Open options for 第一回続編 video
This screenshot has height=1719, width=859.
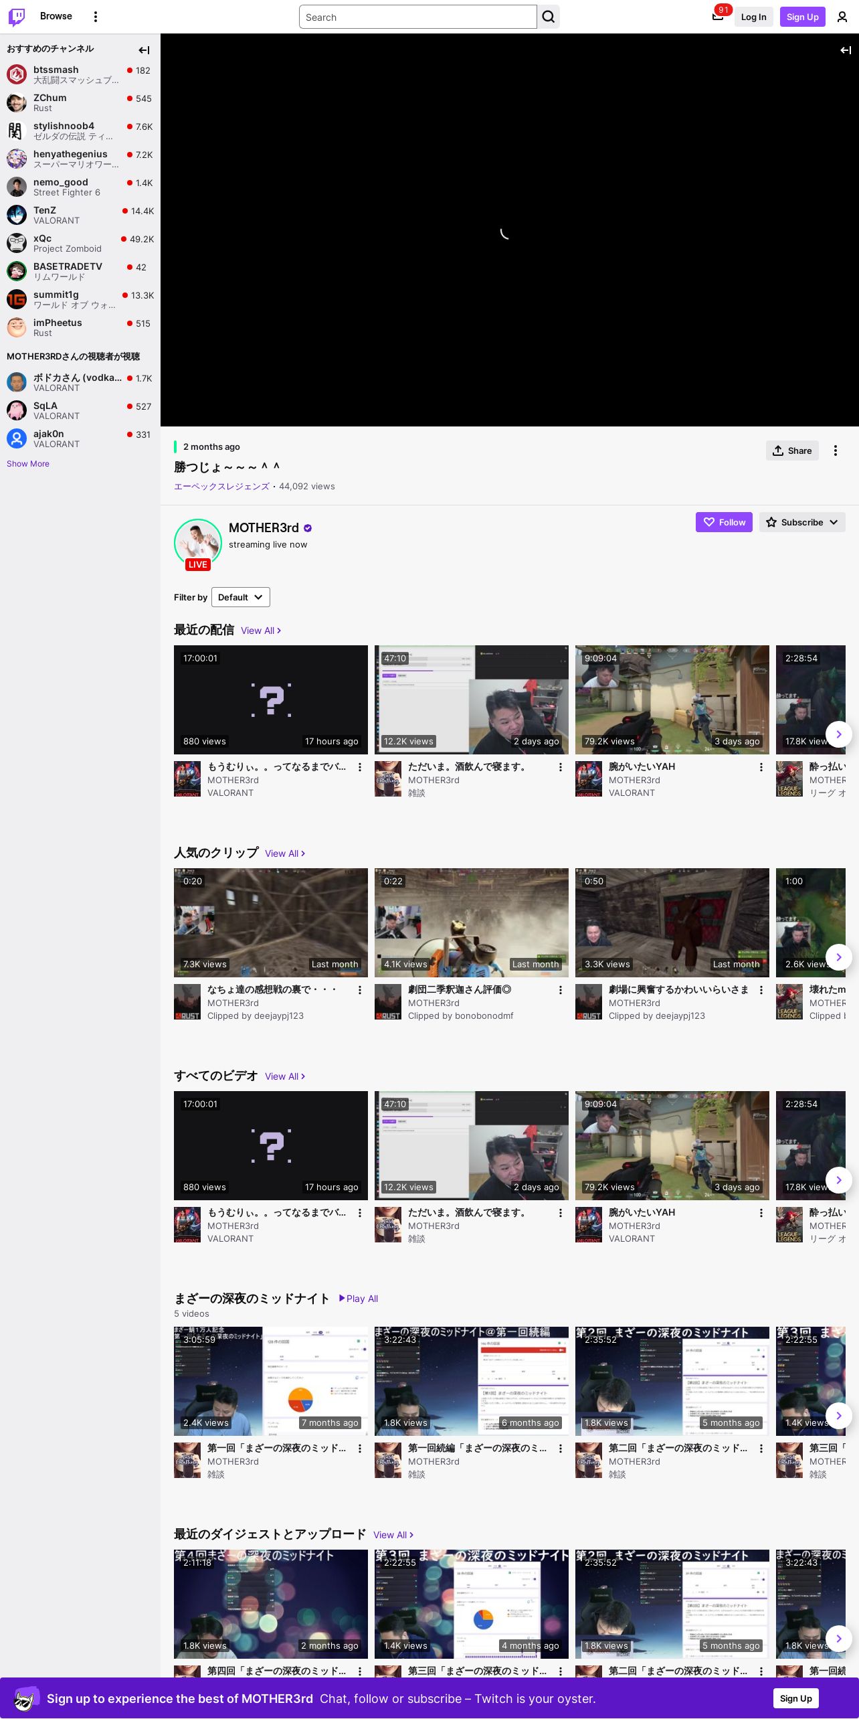tap(560, 1449)
